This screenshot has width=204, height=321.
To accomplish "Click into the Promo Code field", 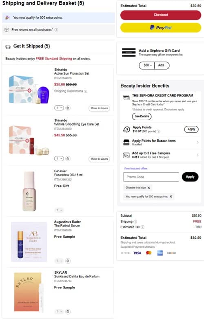I will [x=151, y=177].
